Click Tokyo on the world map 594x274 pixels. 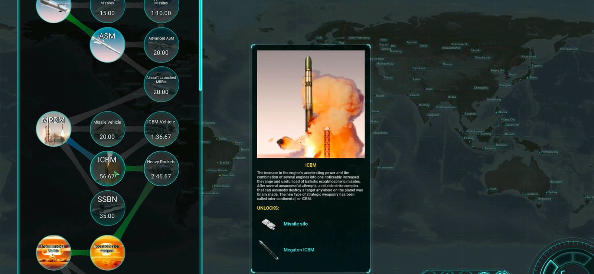(532, 77)
